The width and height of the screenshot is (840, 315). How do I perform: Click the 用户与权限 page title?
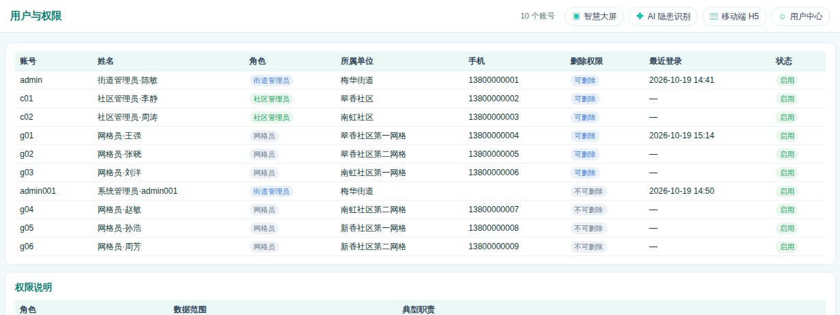[36, 16]
